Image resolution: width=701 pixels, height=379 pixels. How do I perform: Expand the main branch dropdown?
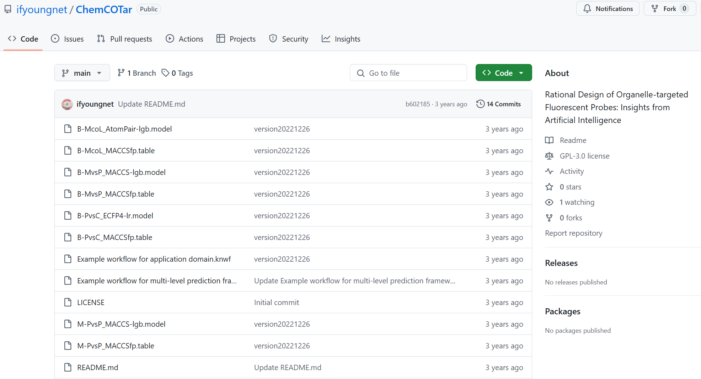82,73
